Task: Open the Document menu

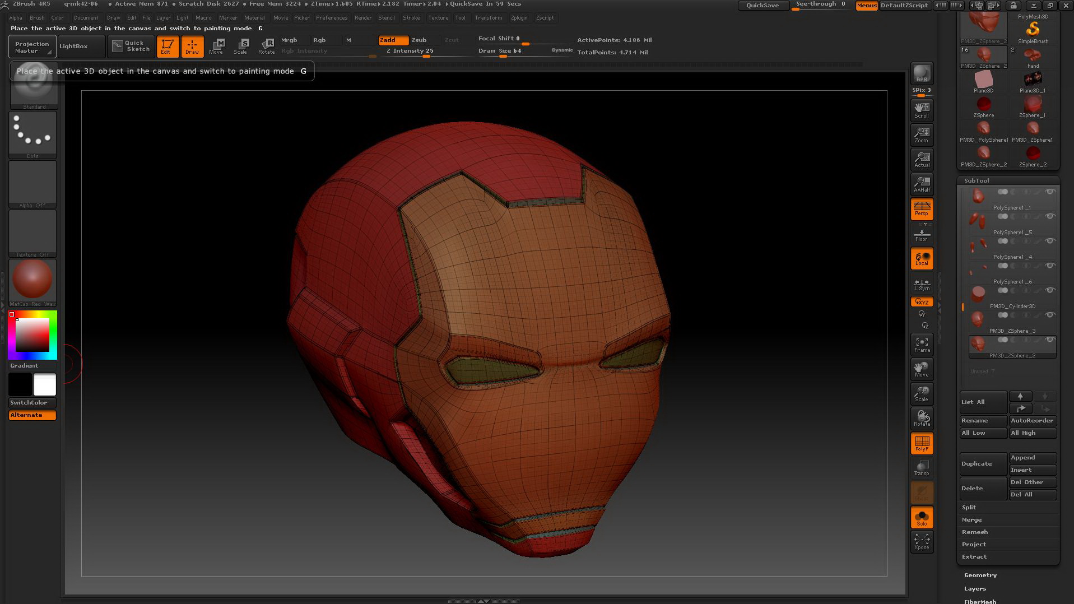Action: coord(86,18)
